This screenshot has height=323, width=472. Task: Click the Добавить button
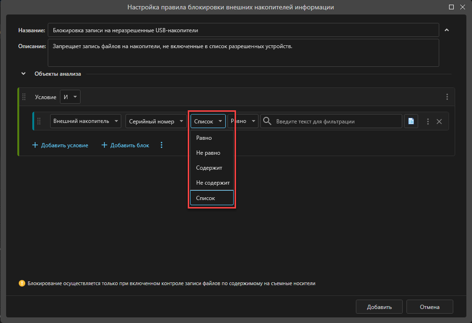point(379,307)
